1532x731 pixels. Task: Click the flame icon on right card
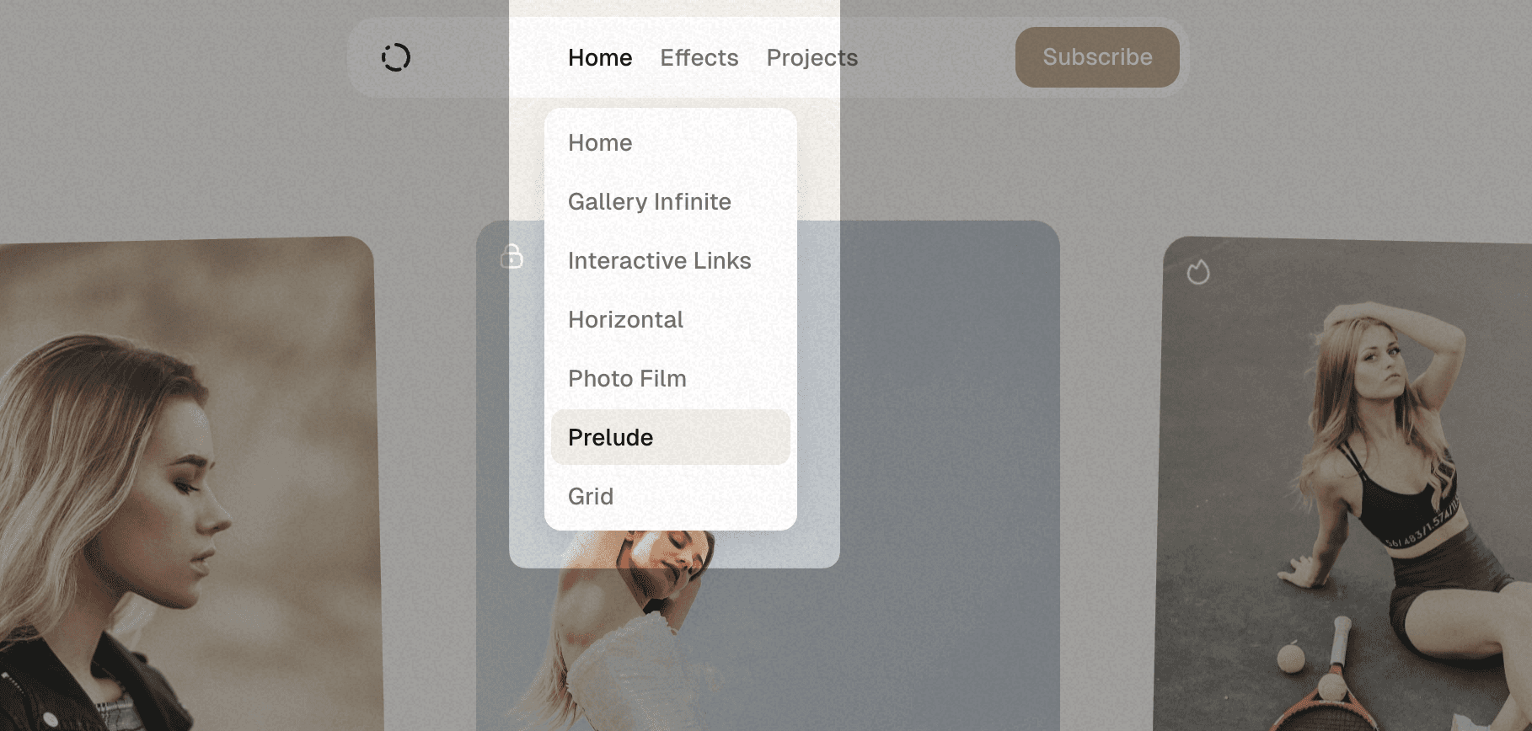1197,272
